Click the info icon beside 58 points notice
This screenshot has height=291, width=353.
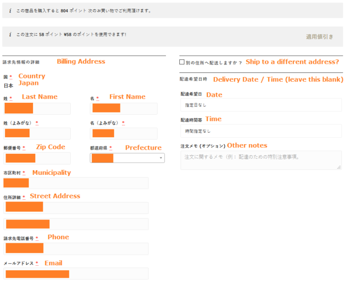10,34
